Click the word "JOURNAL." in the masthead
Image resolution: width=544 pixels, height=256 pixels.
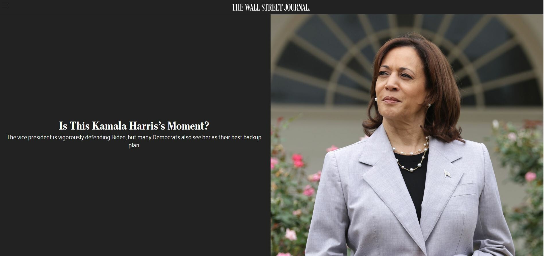click(297, 7)
